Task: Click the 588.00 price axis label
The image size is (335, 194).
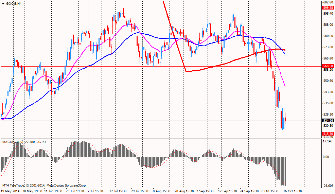Action: tap(328, 24)
